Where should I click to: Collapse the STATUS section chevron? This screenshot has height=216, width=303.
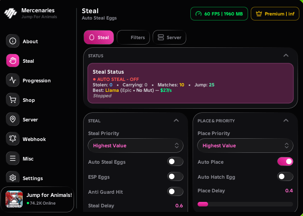(x=286, y=55)
